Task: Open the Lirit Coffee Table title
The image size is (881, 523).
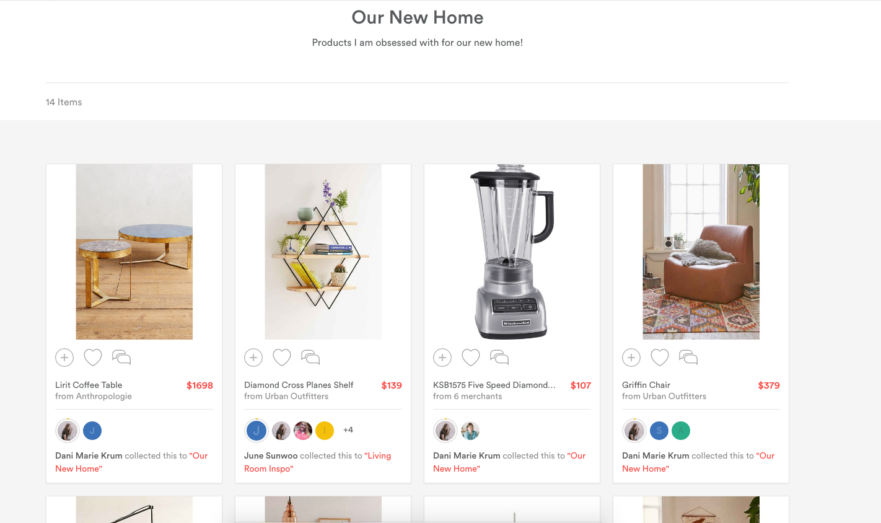Action: pyautogui.click(x=89, y=385)
